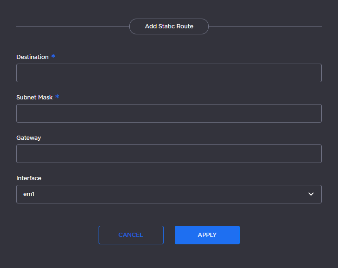Screen dimensions: 338x268
Task: Open the Interface dropdown
Action: click(x=169, y=194)
